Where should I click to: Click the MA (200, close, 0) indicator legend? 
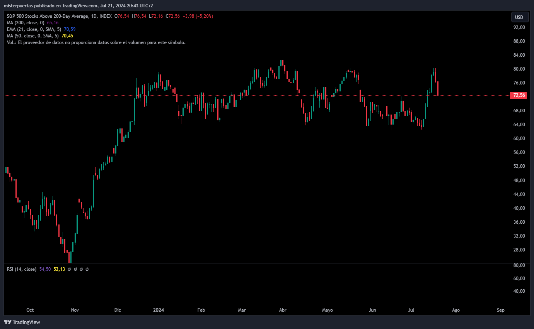point(26,23)
